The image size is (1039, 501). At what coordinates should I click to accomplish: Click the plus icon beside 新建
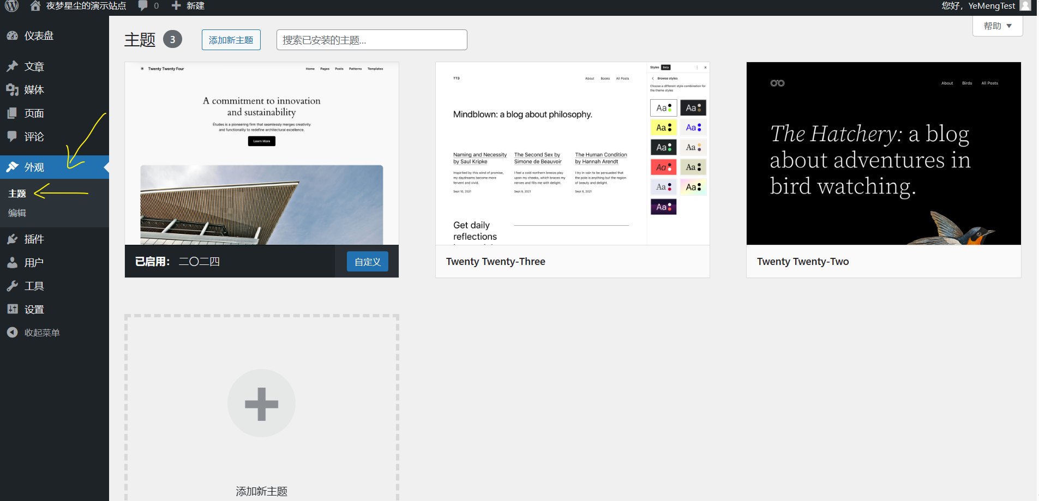tap(176, 6)
